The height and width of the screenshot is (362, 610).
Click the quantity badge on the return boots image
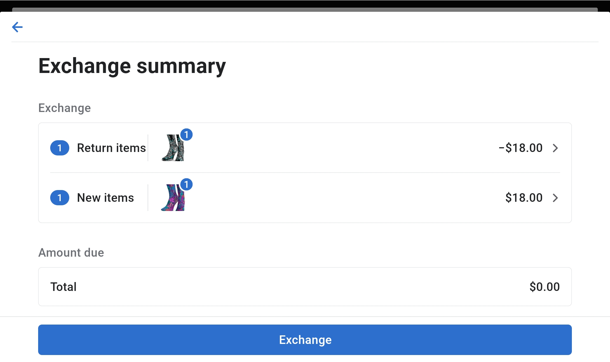pos(187,135)
